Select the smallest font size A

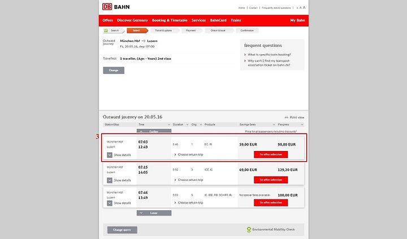(x=297, y=8)
